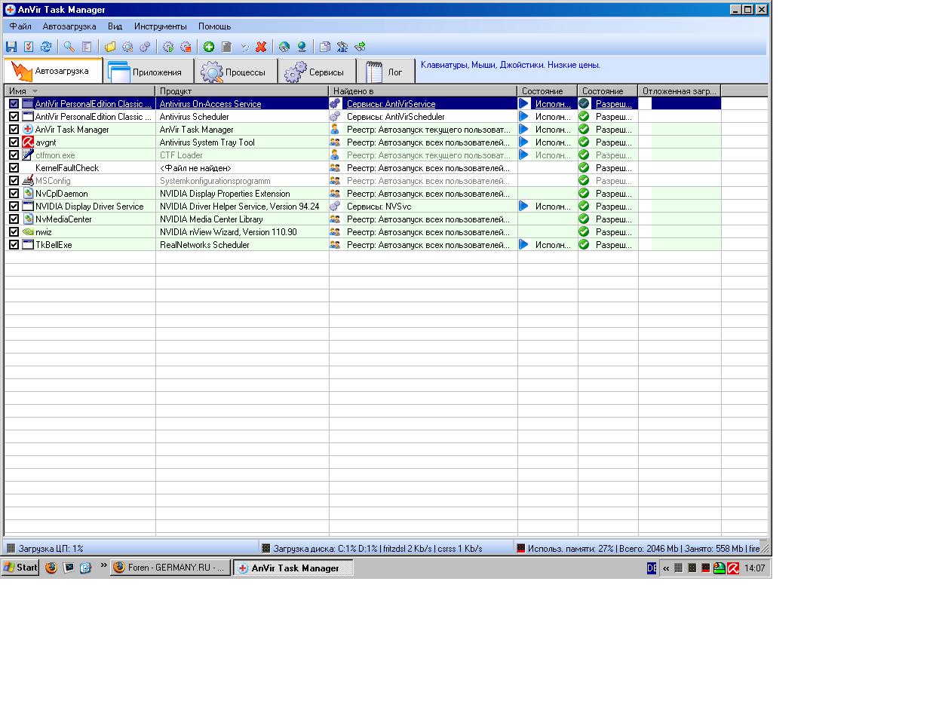
Task: Switch to the Процессы tab
Action: coord(236,72)
